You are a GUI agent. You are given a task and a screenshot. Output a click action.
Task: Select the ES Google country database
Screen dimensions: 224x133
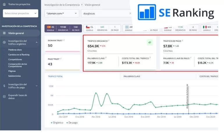(x=63, y=28)
